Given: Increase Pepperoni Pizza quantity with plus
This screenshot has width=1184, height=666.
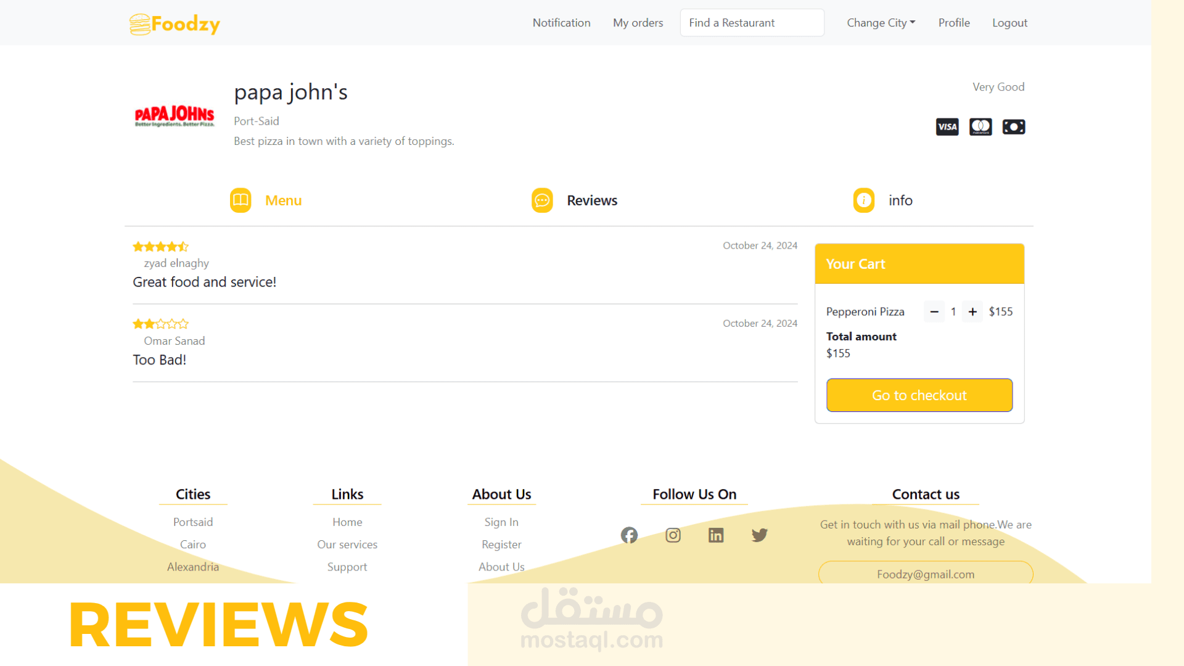Looking at the screenshot, I should [x=972, y=312].
